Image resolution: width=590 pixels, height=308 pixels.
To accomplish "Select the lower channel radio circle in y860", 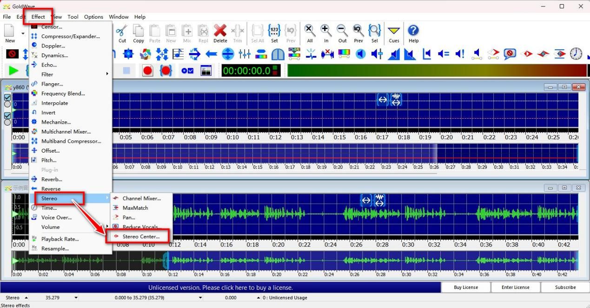I will (7, 122).
